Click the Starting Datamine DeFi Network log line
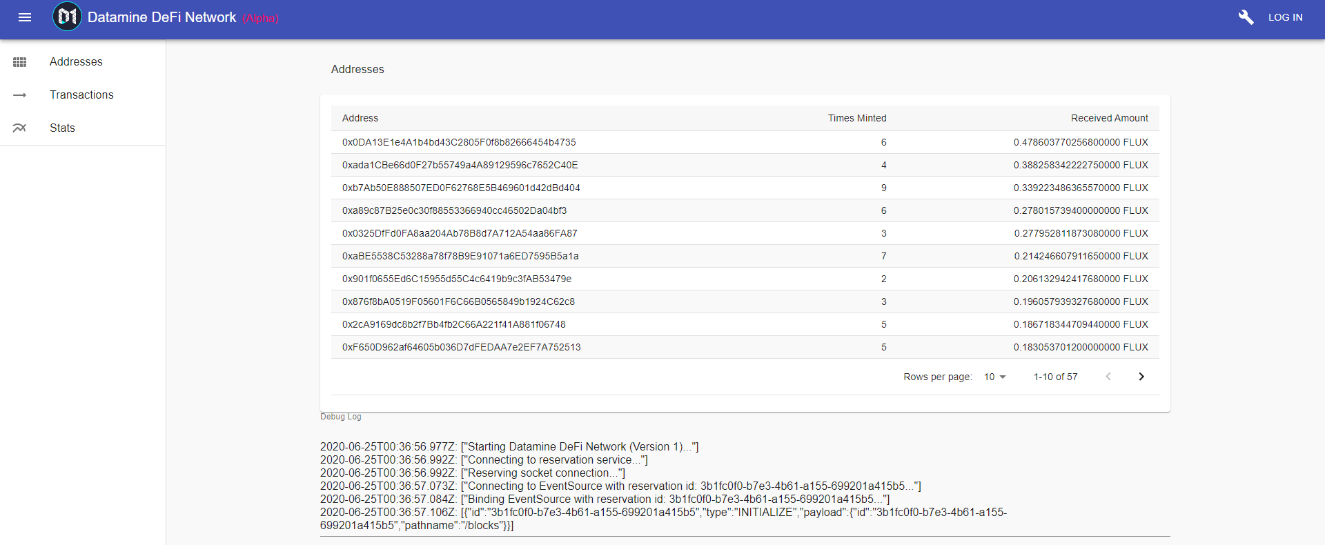 [509, 447]
